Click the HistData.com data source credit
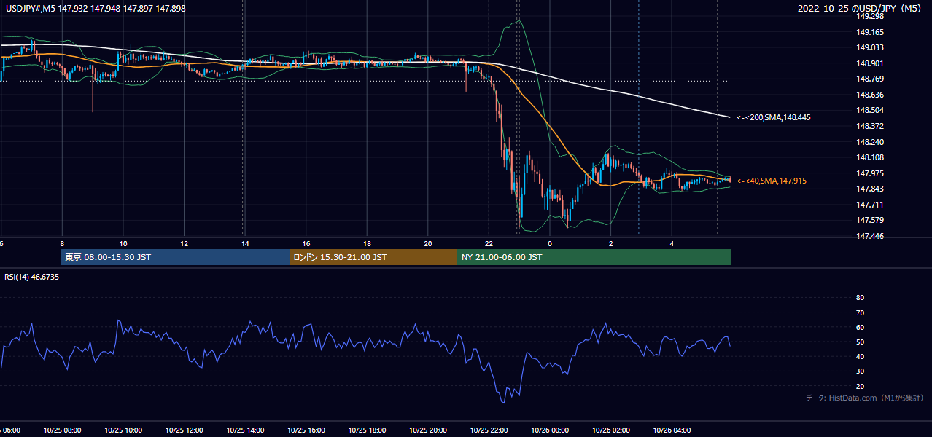The image size is (932, 437). [865, 398]
